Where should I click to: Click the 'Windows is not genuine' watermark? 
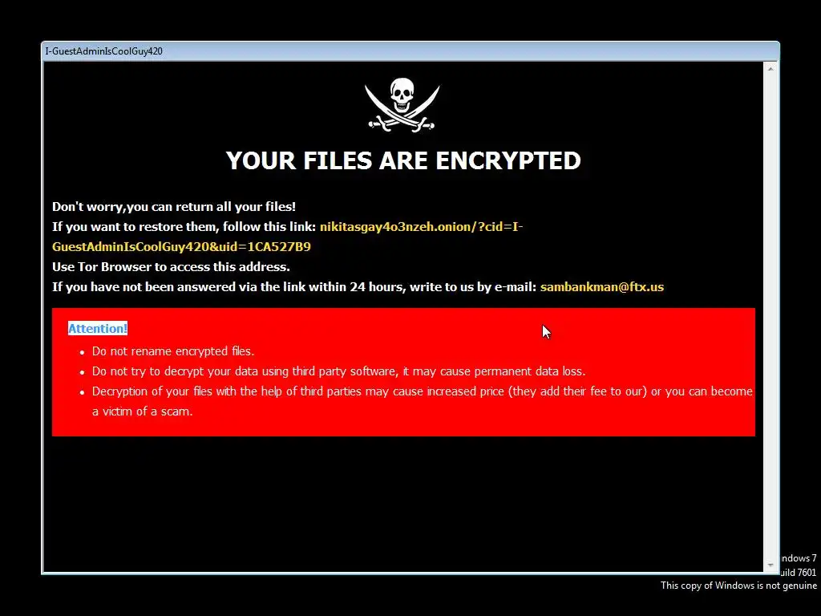tap(738, 585)
